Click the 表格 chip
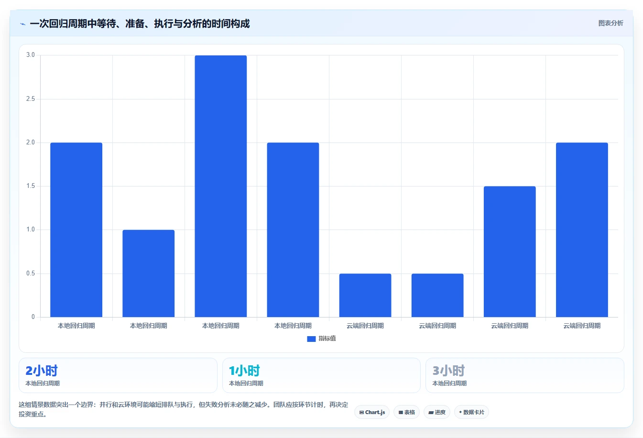The height and width of the screenshot is (438, 643). coord(406,412)
